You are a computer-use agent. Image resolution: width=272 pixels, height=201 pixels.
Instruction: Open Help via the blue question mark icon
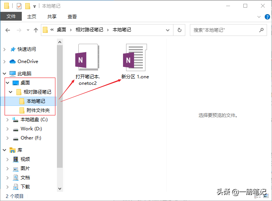[267, 17]
